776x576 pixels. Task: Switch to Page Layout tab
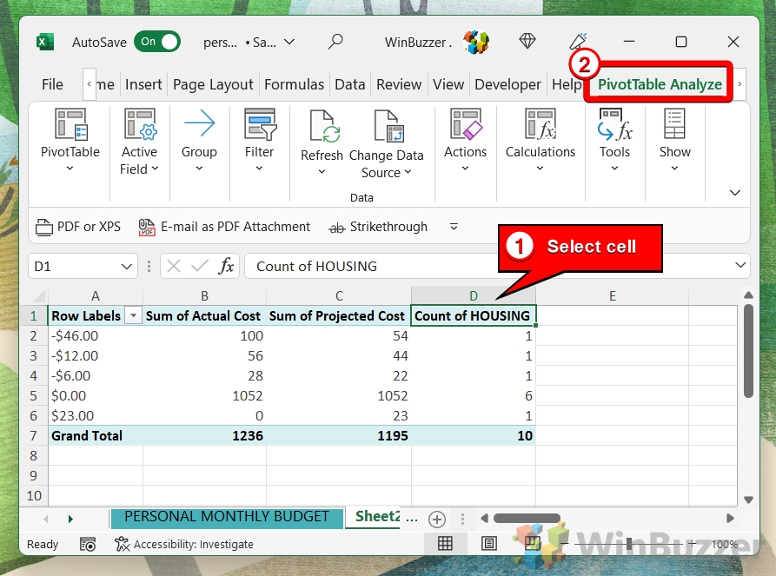click(x=213, y=84)
